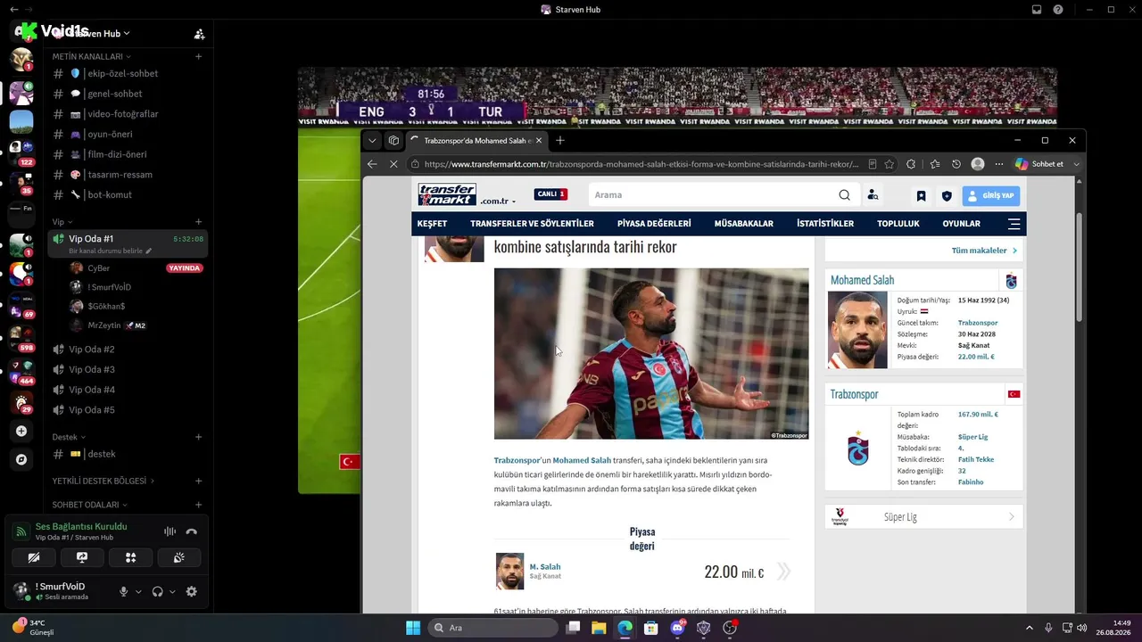Click the transfermarkt search magnifier
Image resolution: width=1142 pixels, height=642 pixels.
tap(844, 195)
